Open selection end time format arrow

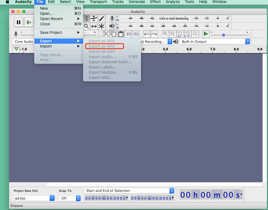(173, 198)
